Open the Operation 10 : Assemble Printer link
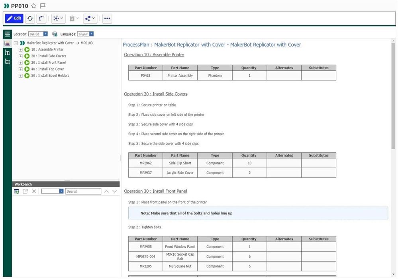The image size is (398, 279). click(x=154, y=55)
